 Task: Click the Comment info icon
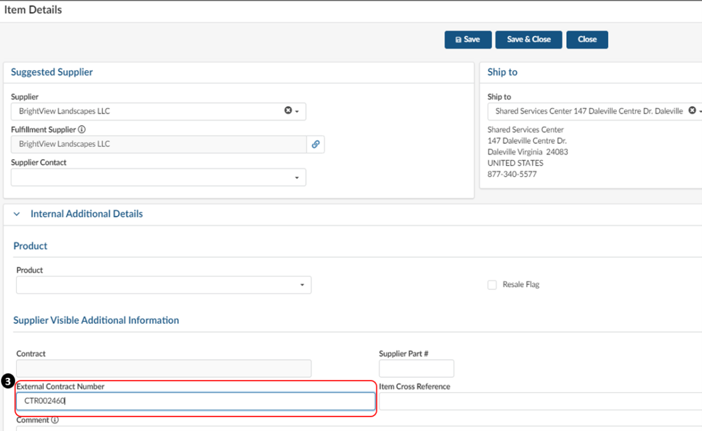point(55,420)
